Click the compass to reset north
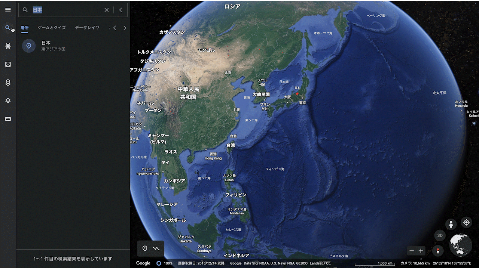479x269 pixels. point(438,251)
